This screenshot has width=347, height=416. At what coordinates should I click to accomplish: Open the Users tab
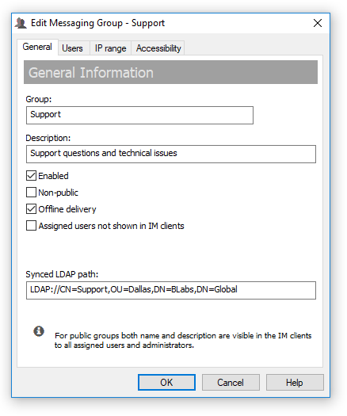(72, 48)
